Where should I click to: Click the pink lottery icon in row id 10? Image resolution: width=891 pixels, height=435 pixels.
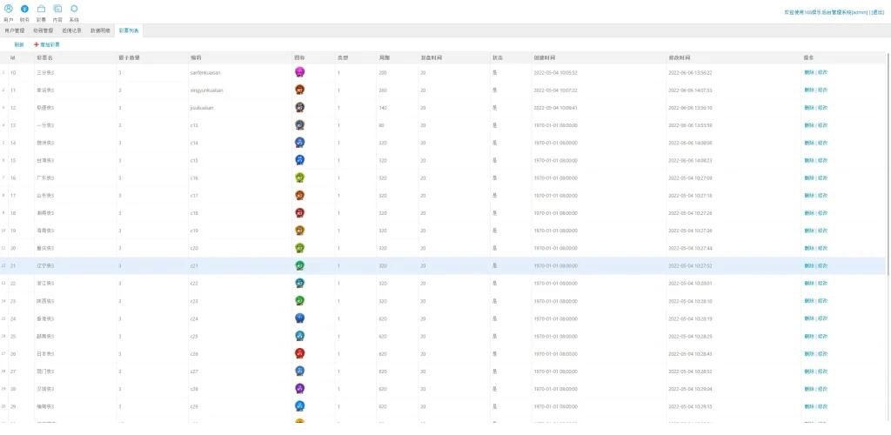click(299, 72)
